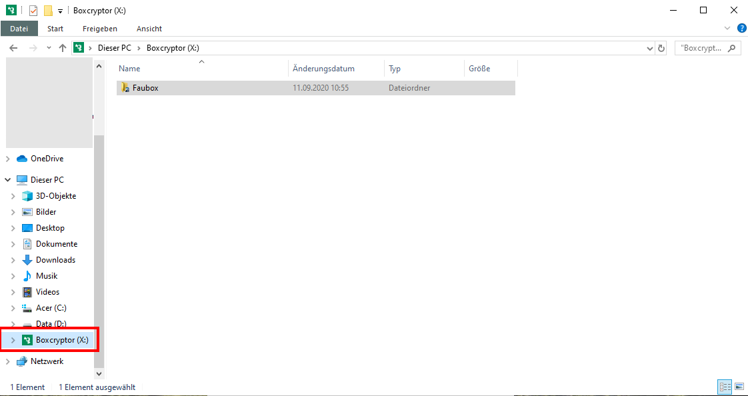
Task: Click the Dieser PC monitor icon
Action: 22,180
